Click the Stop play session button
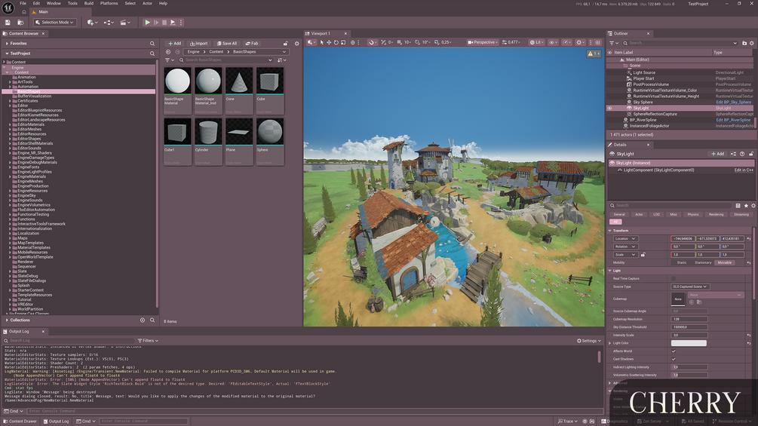 pyautogui.click(x=164, y=22)
